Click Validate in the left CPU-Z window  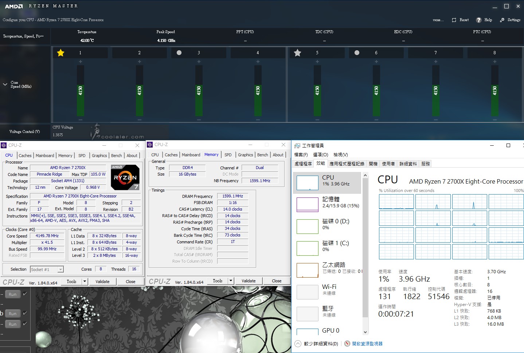pos(102,282)
